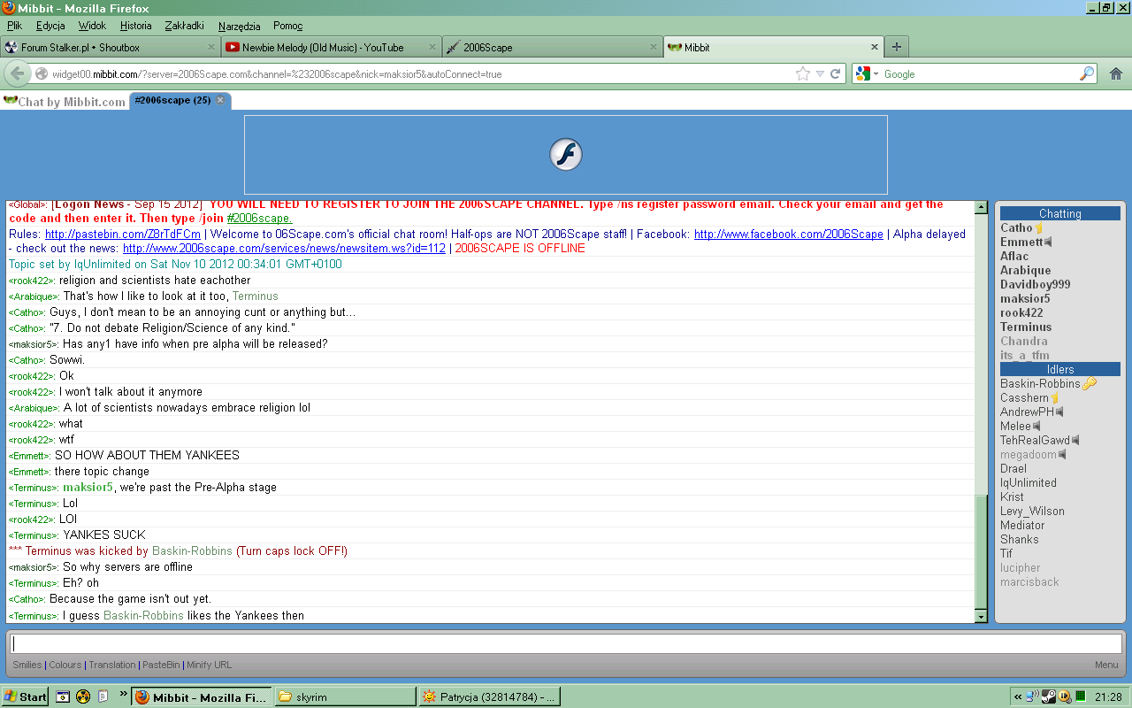Click the search magnifier icon
This screenshot has height=708, width=1132.
point(1087,74)
